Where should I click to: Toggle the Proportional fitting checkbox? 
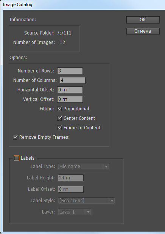click(x=59, y=108)
